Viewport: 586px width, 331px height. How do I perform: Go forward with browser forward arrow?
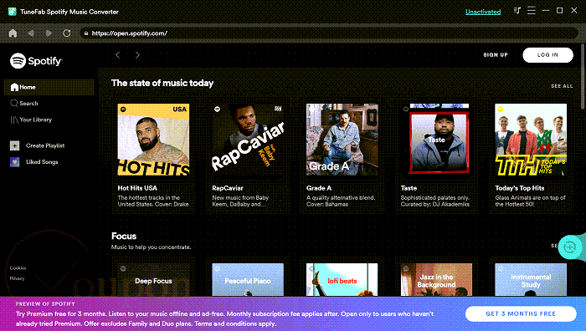pyautogui.click(x=49, y=33)
